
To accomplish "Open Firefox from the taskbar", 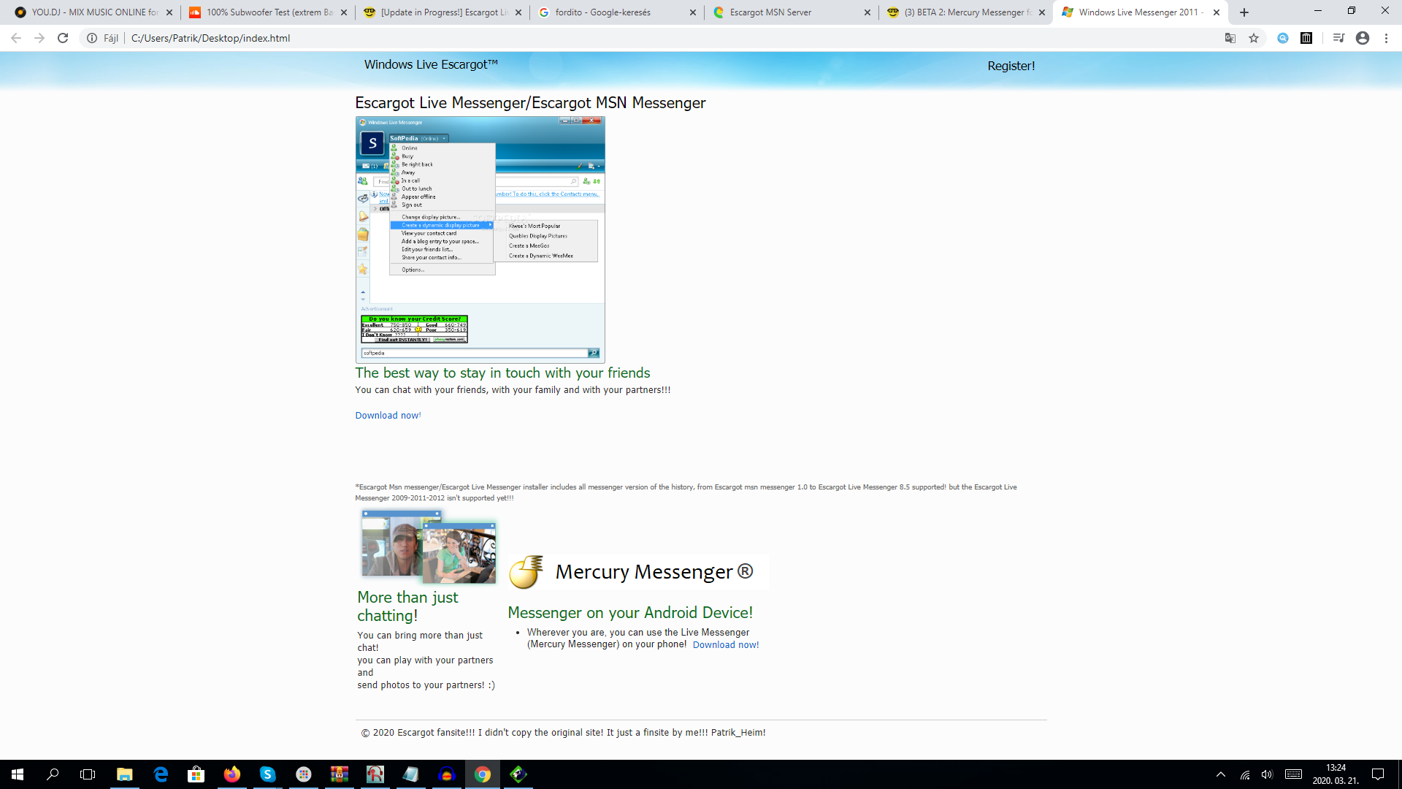I will [x=232, y=774].
